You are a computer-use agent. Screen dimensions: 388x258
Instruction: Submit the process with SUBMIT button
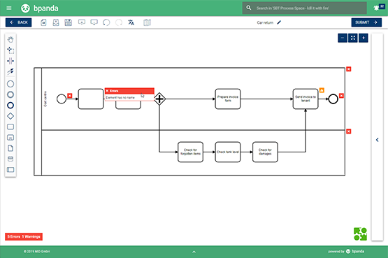(366, 22)
